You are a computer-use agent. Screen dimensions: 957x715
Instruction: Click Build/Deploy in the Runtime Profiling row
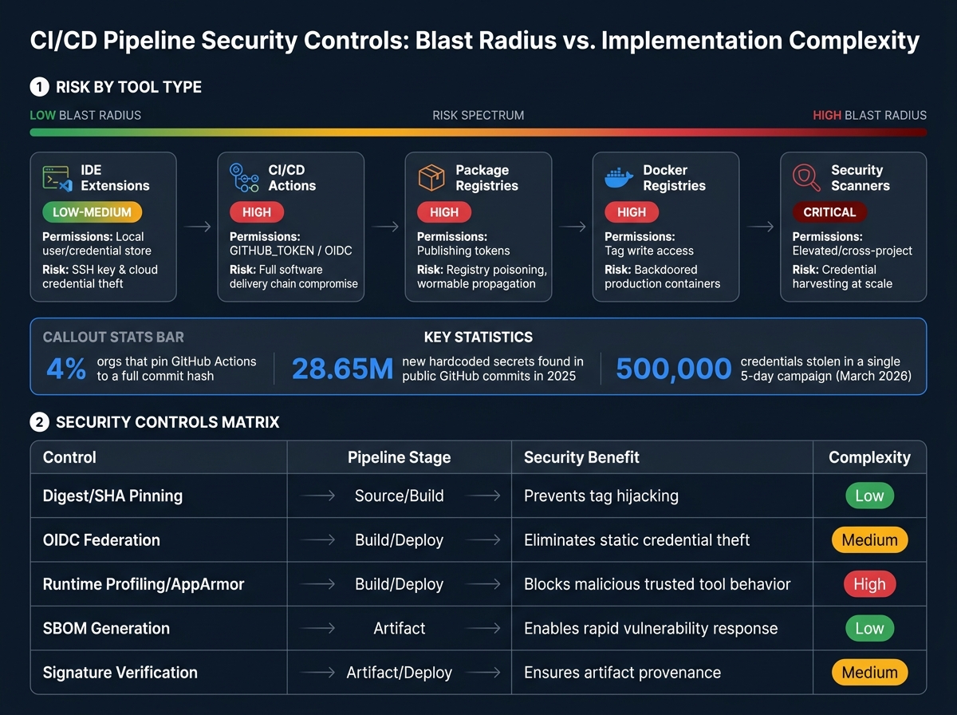click(399, 584)
